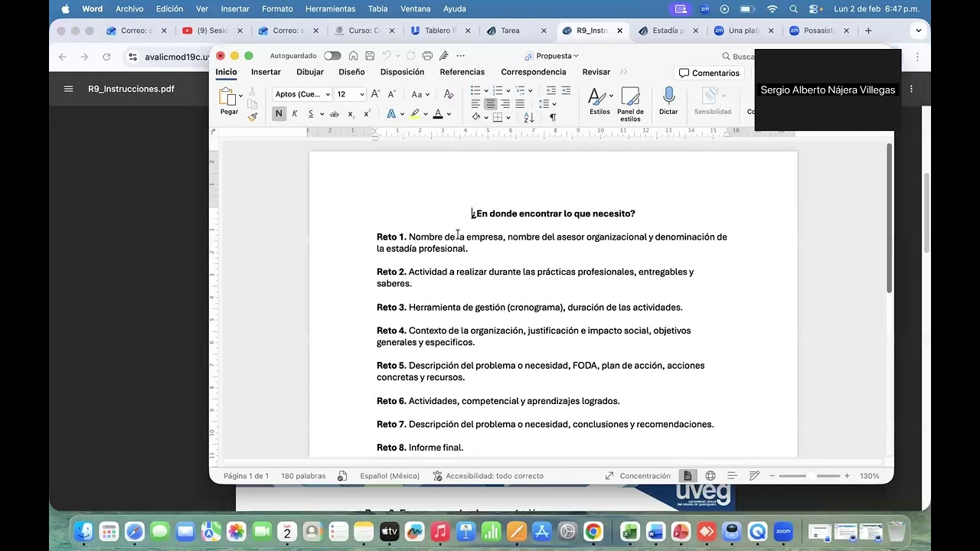The width and height of the screenshot is (980, 551).
Task: Click the Decrease Font Size icon
Action: click(391, 94)
